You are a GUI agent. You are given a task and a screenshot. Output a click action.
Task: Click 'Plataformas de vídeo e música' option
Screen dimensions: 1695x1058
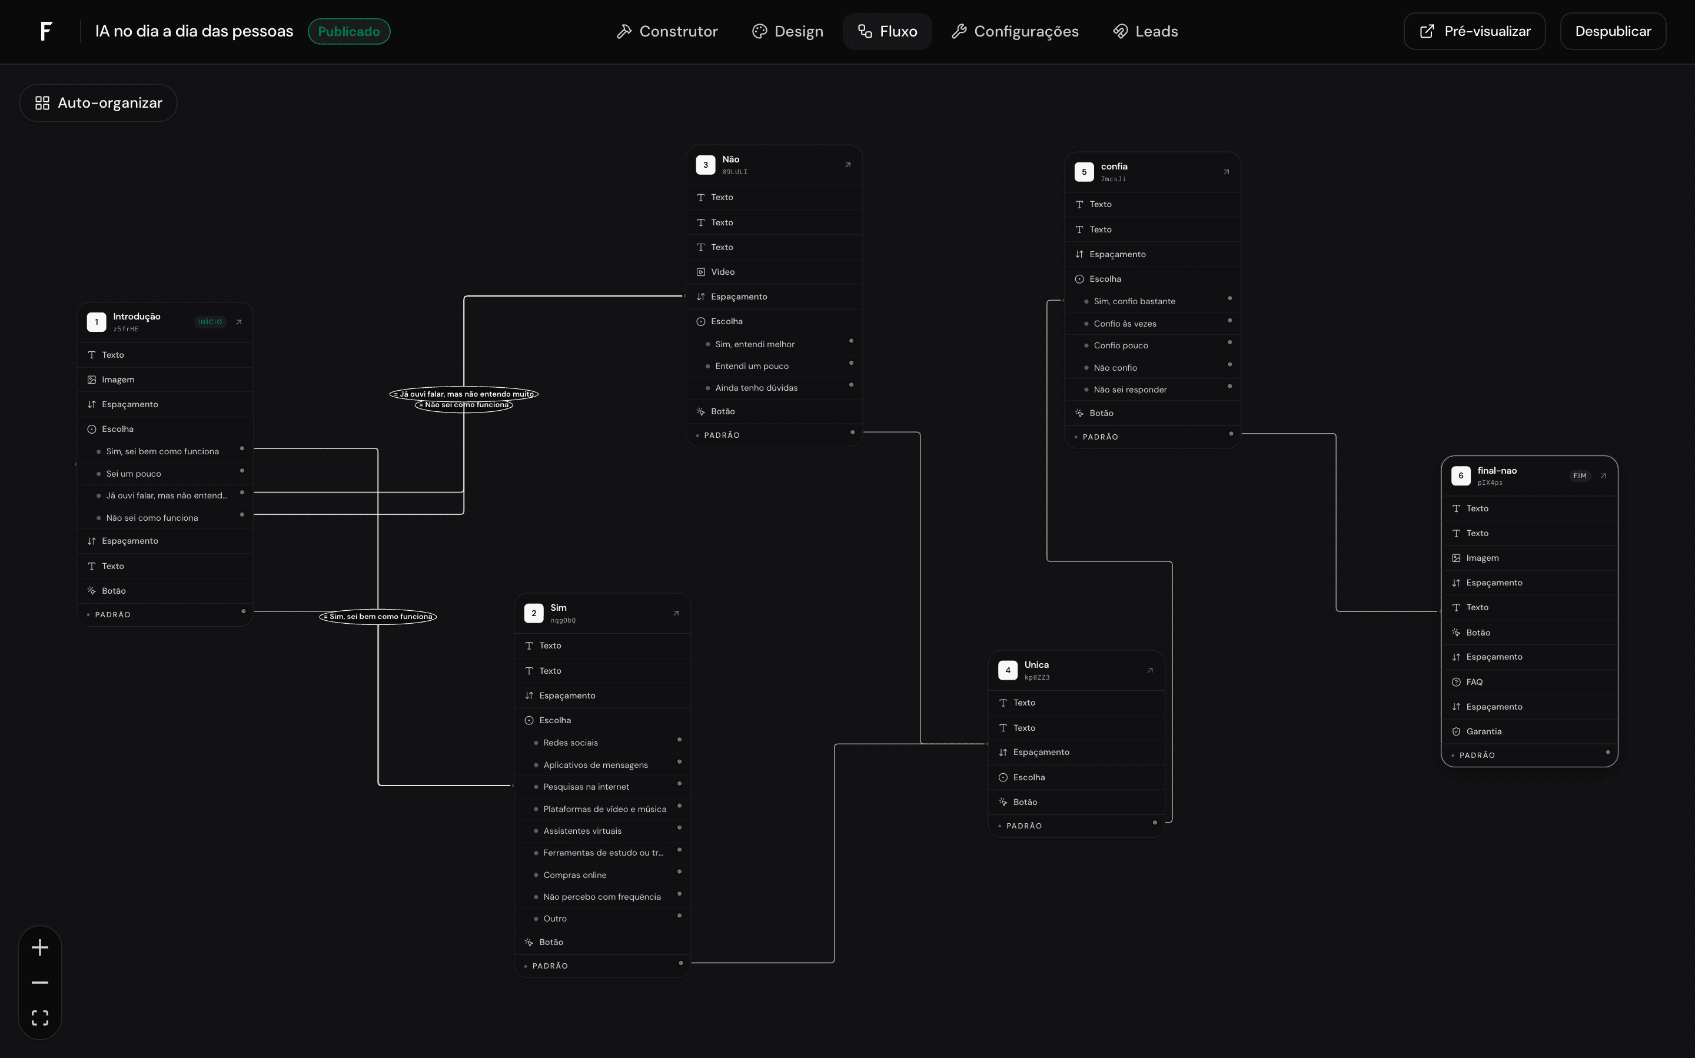click(x=603, y=809)
